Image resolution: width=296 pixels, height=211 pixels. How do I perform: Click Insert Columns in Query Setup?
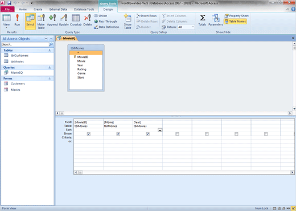174,16
